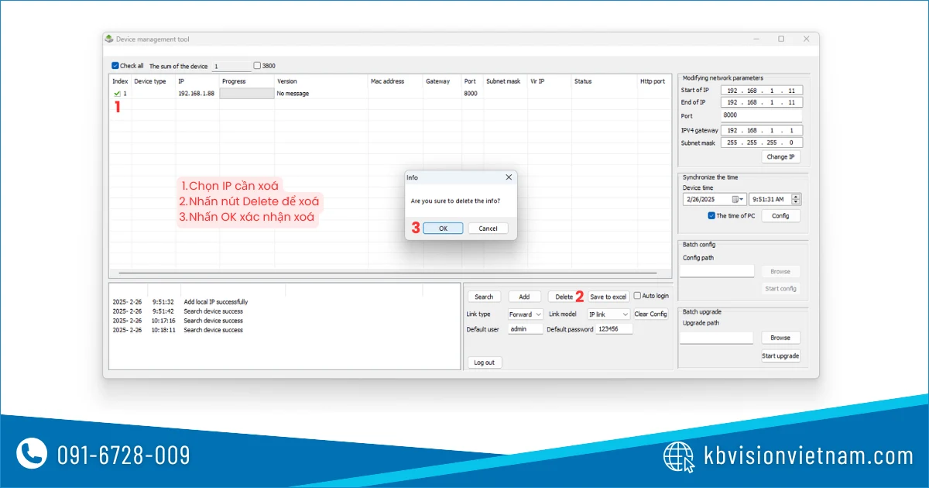
Task: Enable the 3800 checkbox
Action: click(258, 66)
